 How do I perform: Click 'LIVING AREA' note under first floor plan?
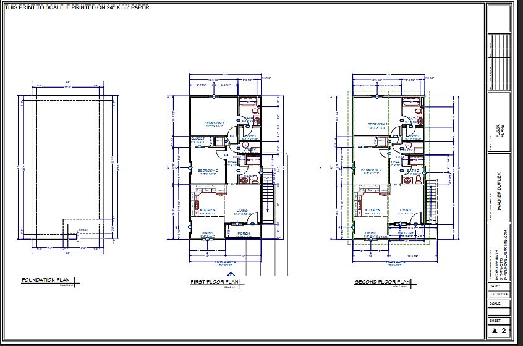[x=227, y=263]
